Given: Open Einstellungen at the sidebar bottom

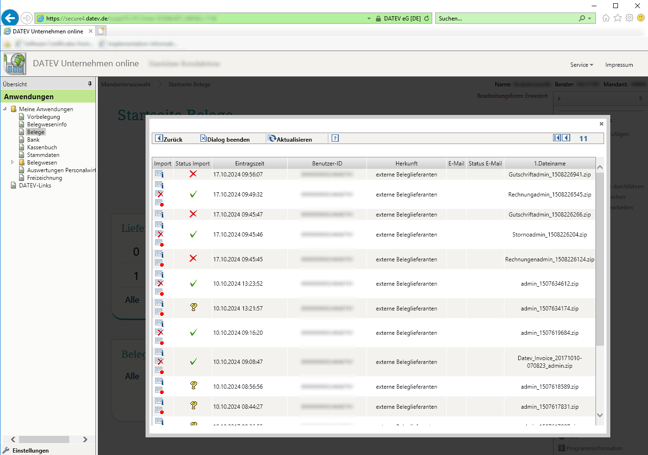Looking at the screenshot, I should coord(31,451).
